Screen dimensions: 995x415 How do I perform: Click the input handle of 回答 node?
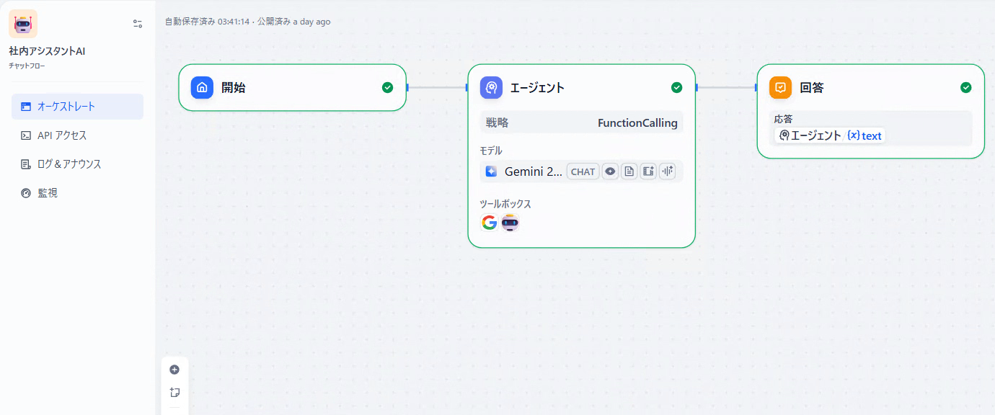[756, 88]
